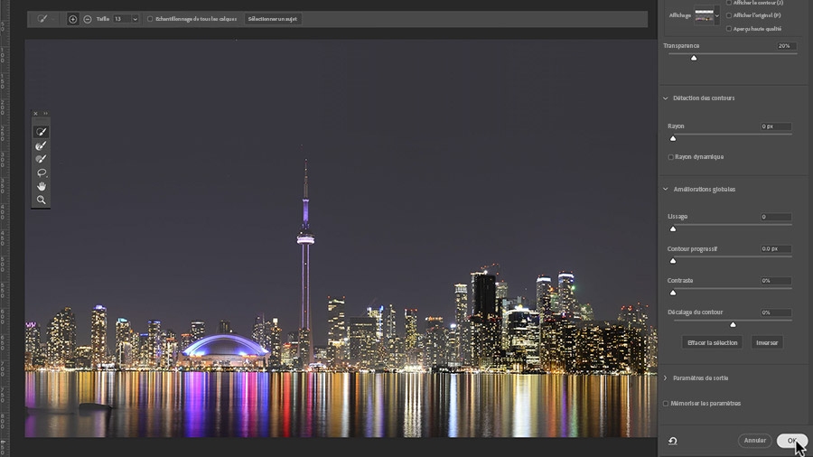
Task: Confirm with the OK button
Action: [x=792, y=441]
